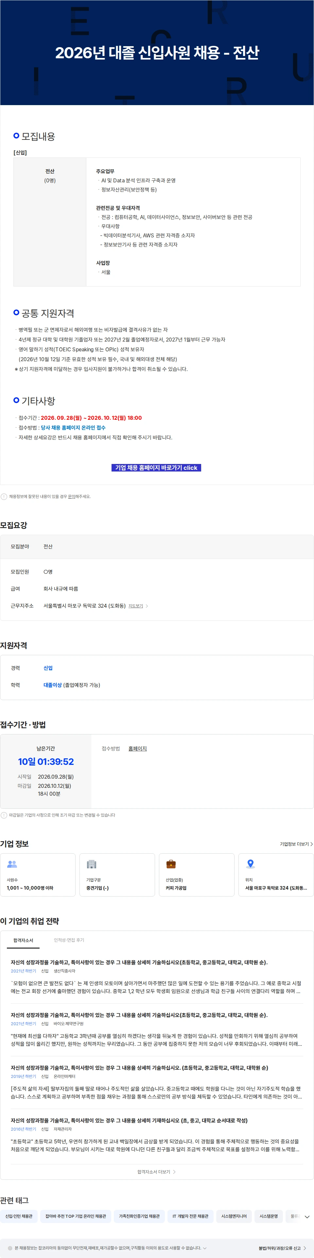Click the 문의 inquiry link
This screenshot has width=314, height=1258.
(x=71, y=497)
